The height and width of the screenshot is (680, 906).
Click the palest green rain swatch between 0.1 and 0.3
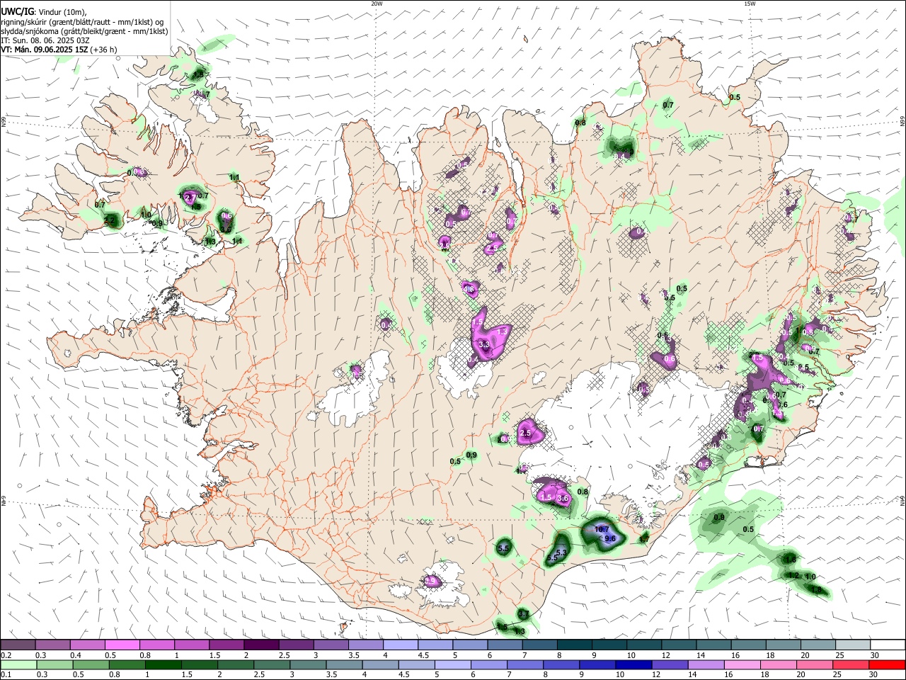coord(18,665)
